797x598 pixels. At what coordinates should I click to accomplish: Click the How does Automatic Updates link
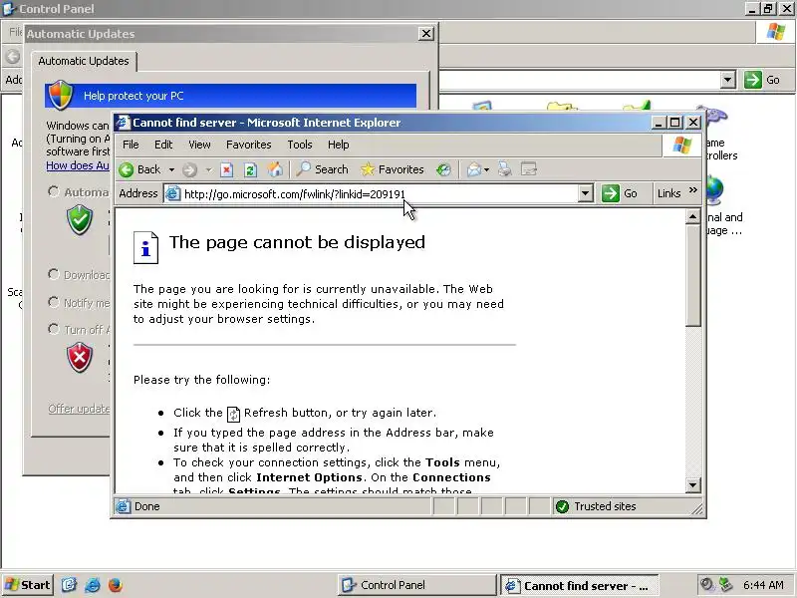click(x=78, y=165)
